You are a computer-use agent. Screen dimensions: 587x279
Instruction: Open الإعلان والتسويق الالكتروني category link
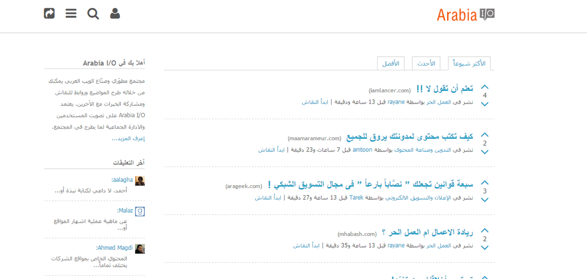pos(418,198)
